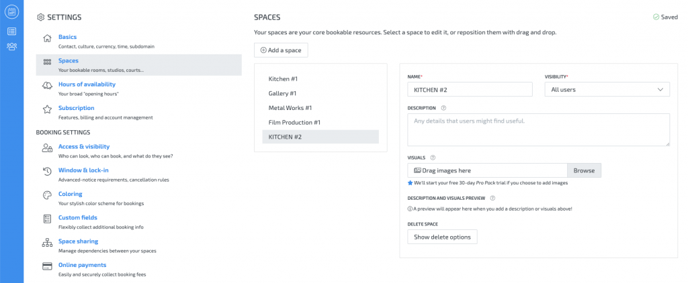Open the list view icon in the sidebar

11,31
